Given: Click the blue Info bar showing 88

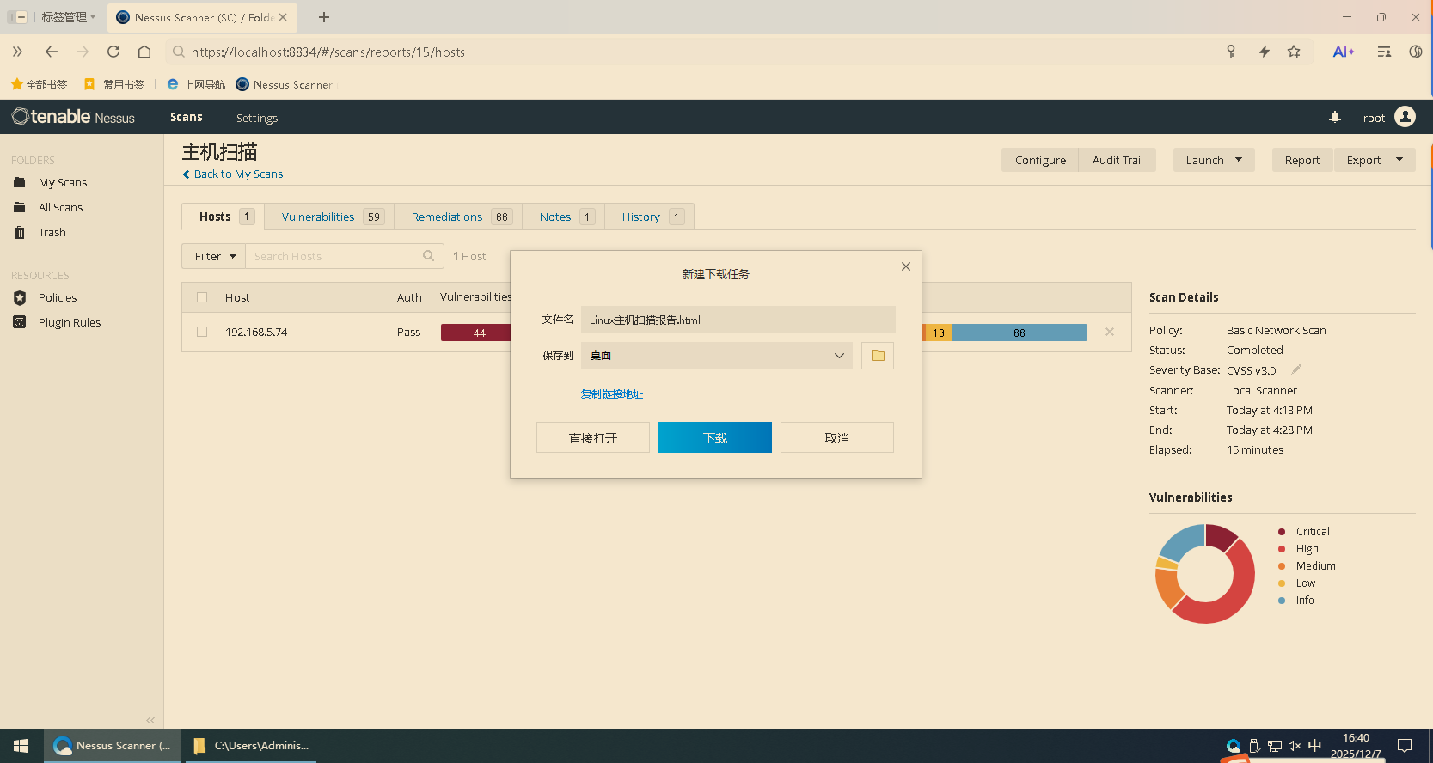Looking at the screenshot, I should click(x=1019, y=333).
